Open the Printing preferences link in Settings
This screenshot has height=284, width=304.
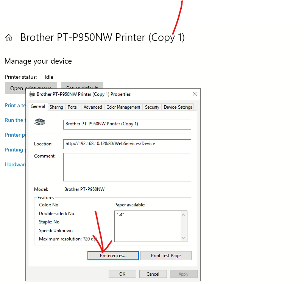coord(15,150)
